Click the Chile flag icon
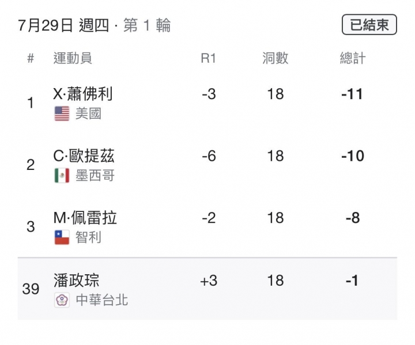 (62, 237)
